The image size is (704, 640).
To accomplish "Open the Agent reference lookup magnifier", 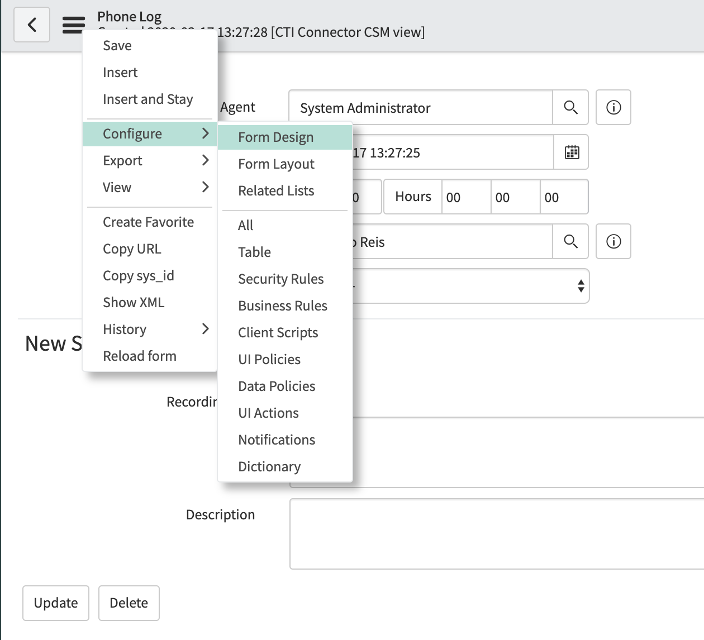I will coord(570,107).
